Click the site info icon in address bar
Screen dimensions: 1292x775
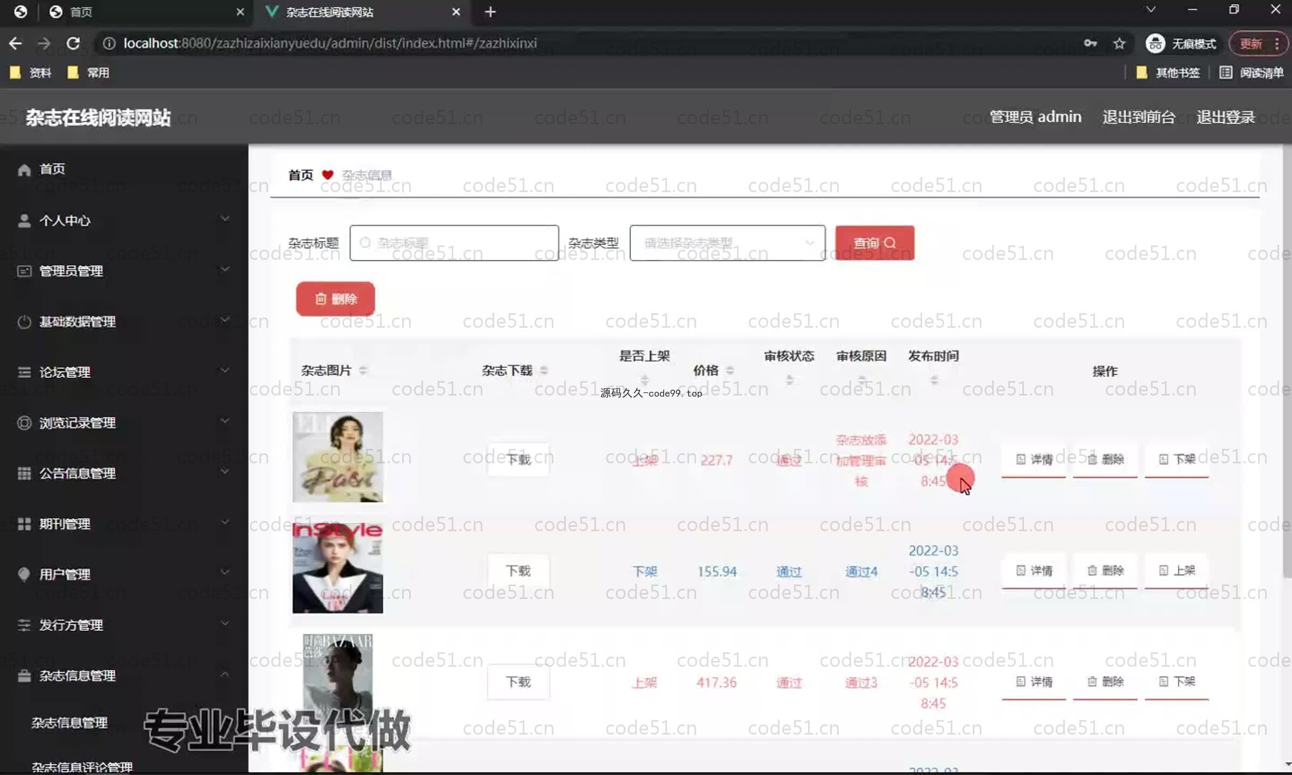pyautogui.click(x=109, y=43)
